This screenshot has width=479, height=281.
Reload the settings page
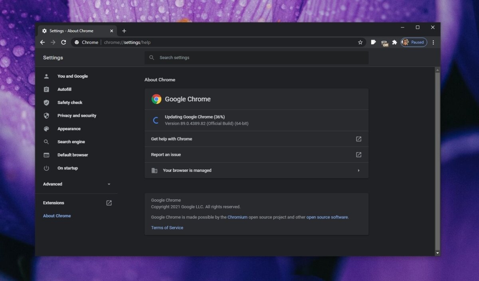pos(63,42)
